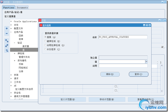Select the 币种 tree item
The width and height of the screenshot is (168, 112).
click(x=21, y=64)
